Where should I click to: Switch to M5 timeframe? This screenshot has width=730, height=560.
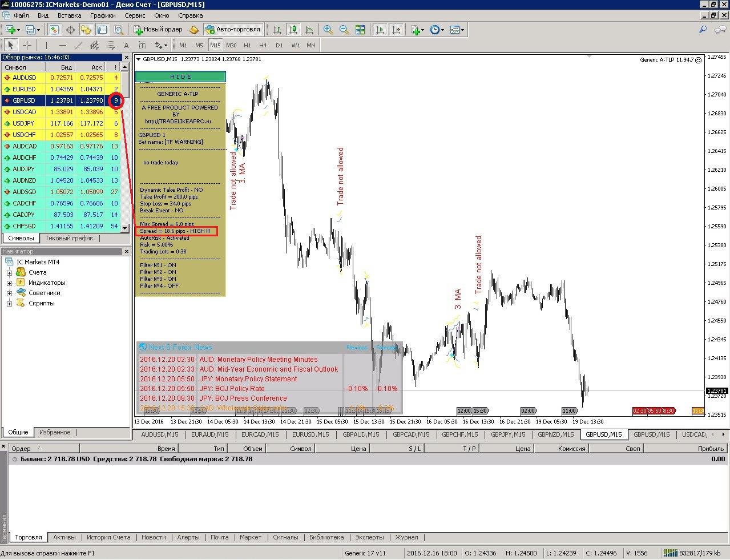coord(199,45)
